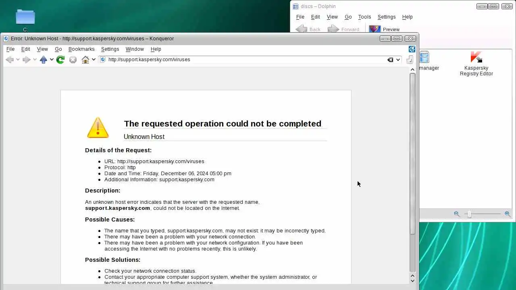Click the zoom-out magnifier in Dolphin's status bar
The width and height of the screenshot is (516, 290).
[x=457, y=214]
